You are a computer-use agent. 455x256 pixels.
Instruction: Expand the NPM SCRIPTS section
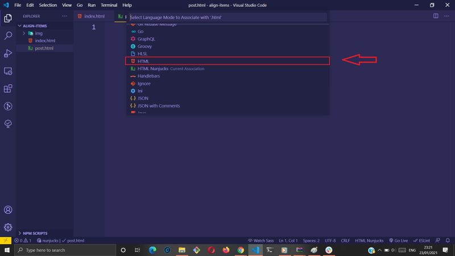click(x=34, y=233)
